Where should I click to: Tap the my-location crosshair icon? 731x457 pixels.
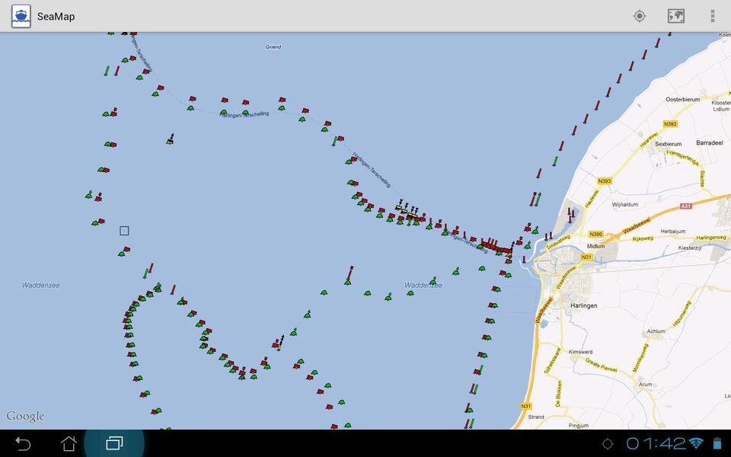click(x=639, y=16)
